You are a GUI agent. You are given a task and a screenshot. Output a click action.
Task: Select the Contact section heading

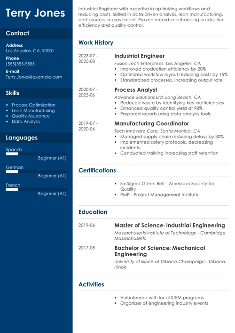tap(17, 33)
